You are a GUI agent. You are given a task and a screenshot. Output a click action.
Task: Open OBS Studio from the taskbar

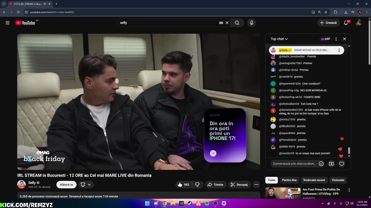(x=215, y=203)
